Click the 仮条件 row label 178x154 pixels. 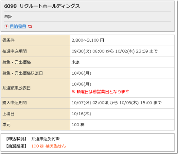(9, 40)
